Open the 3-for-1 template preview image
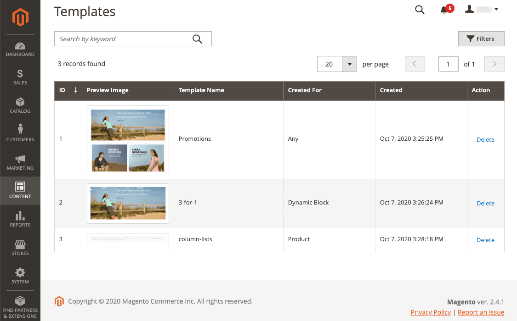517x321 pixels. [x=128, y=204]
